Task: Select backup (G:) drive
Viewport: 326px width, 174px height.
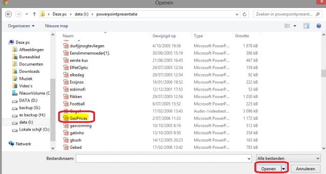Action: coord(30,108)
